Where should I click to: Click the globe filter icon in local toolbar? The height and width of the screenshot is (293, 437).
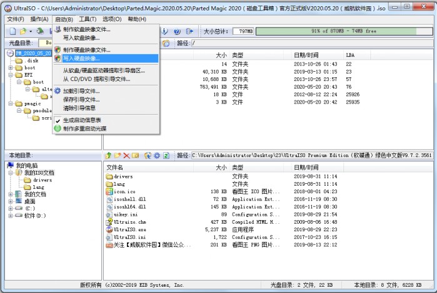pos(148,155)
